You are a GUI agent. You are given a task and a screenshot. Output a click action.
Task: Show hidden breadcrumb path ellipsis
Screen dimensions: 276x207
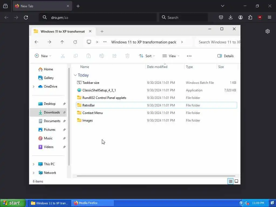pos(105,42)
